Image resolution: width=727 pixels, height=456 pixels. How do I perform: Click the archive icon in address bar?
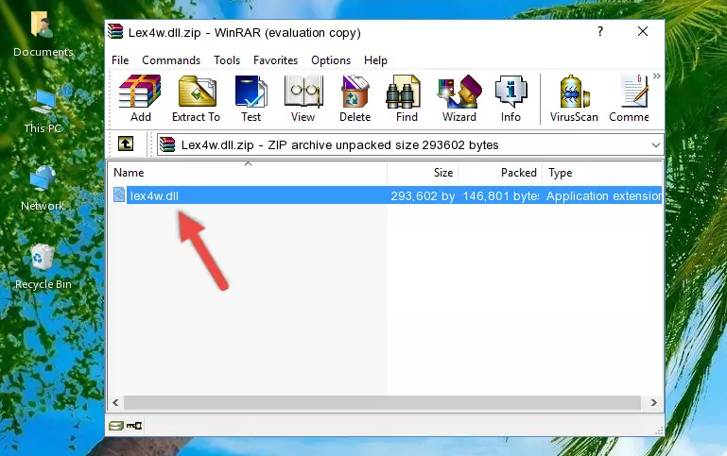(x=167, y=144)
